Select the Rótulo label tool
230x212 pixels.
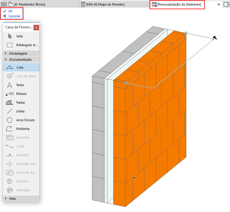click(x=21, y=94)
